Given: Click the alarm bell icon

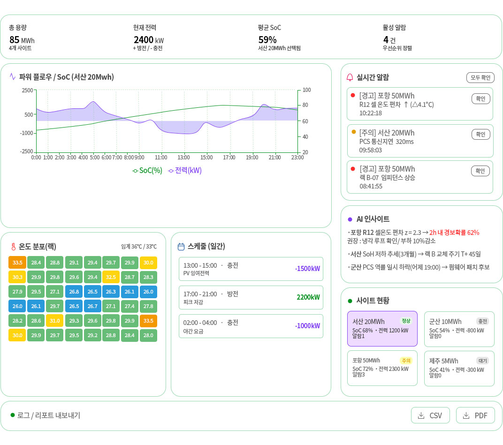Looking at the screenshot, I should (350, 77).
